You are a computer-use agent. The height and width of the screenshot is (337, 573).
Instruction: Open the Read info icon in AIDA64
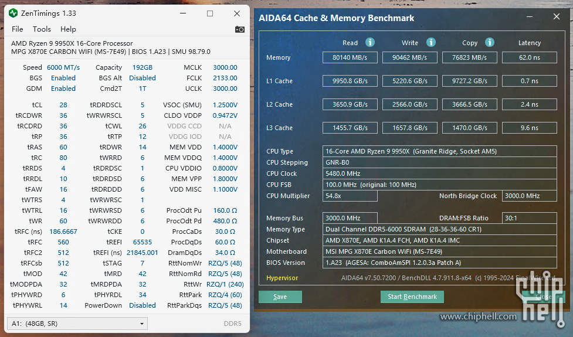pyautogui.click(x=370, y=42)
